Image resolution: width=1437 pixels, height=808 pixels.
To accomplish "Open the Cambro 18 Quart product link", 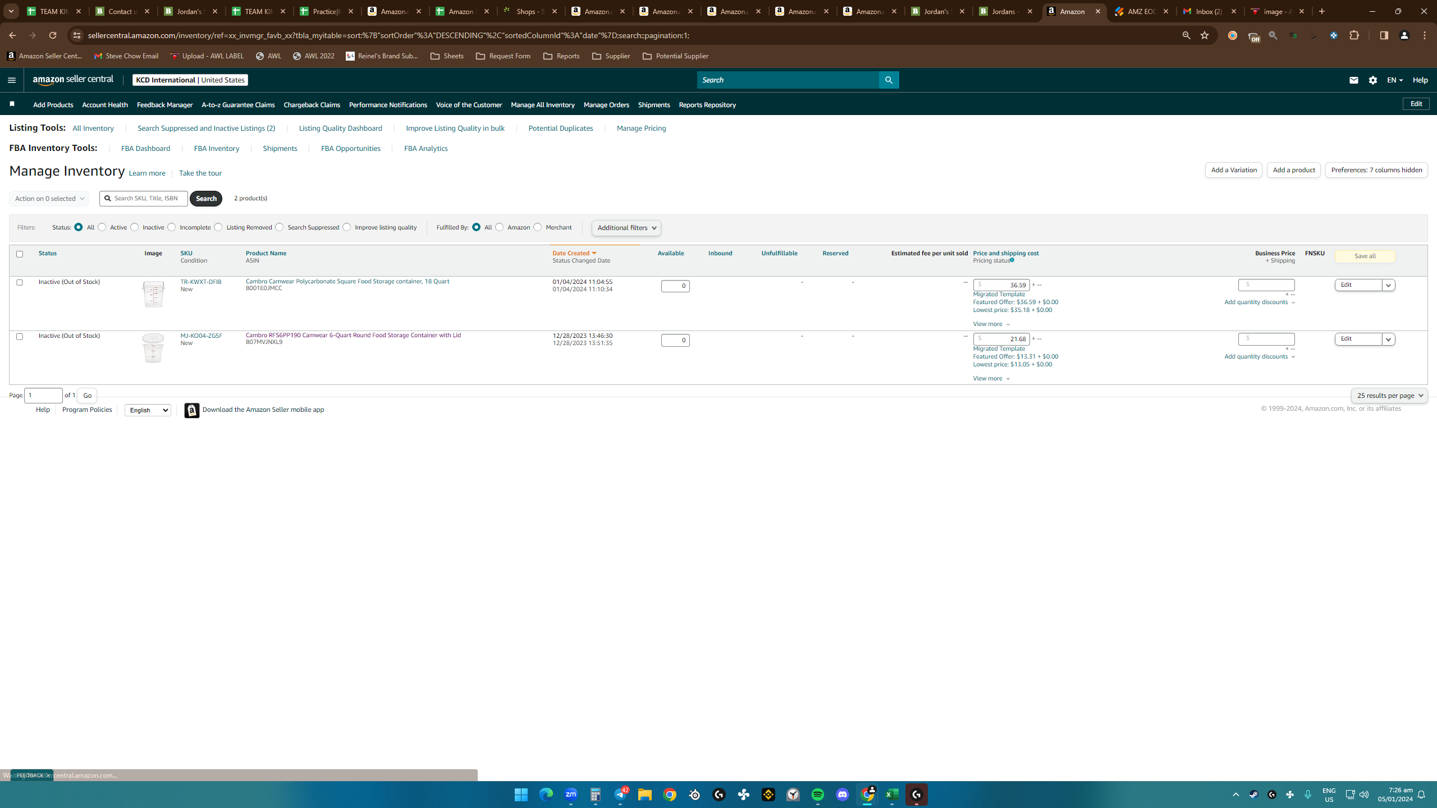I will coord(347,281).
